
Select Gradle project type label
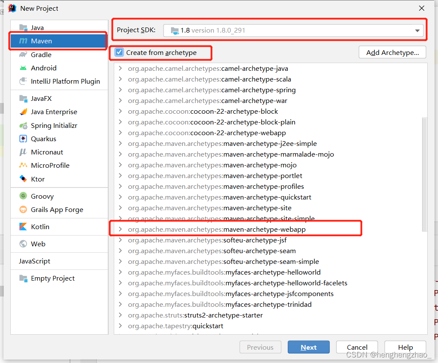[x=41, y=54]
